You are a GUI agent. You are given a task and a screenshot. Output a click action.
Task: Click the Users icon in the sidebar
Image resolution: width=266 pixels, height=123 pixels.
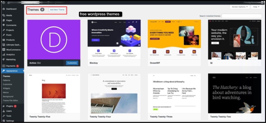(x=4, y=111)
